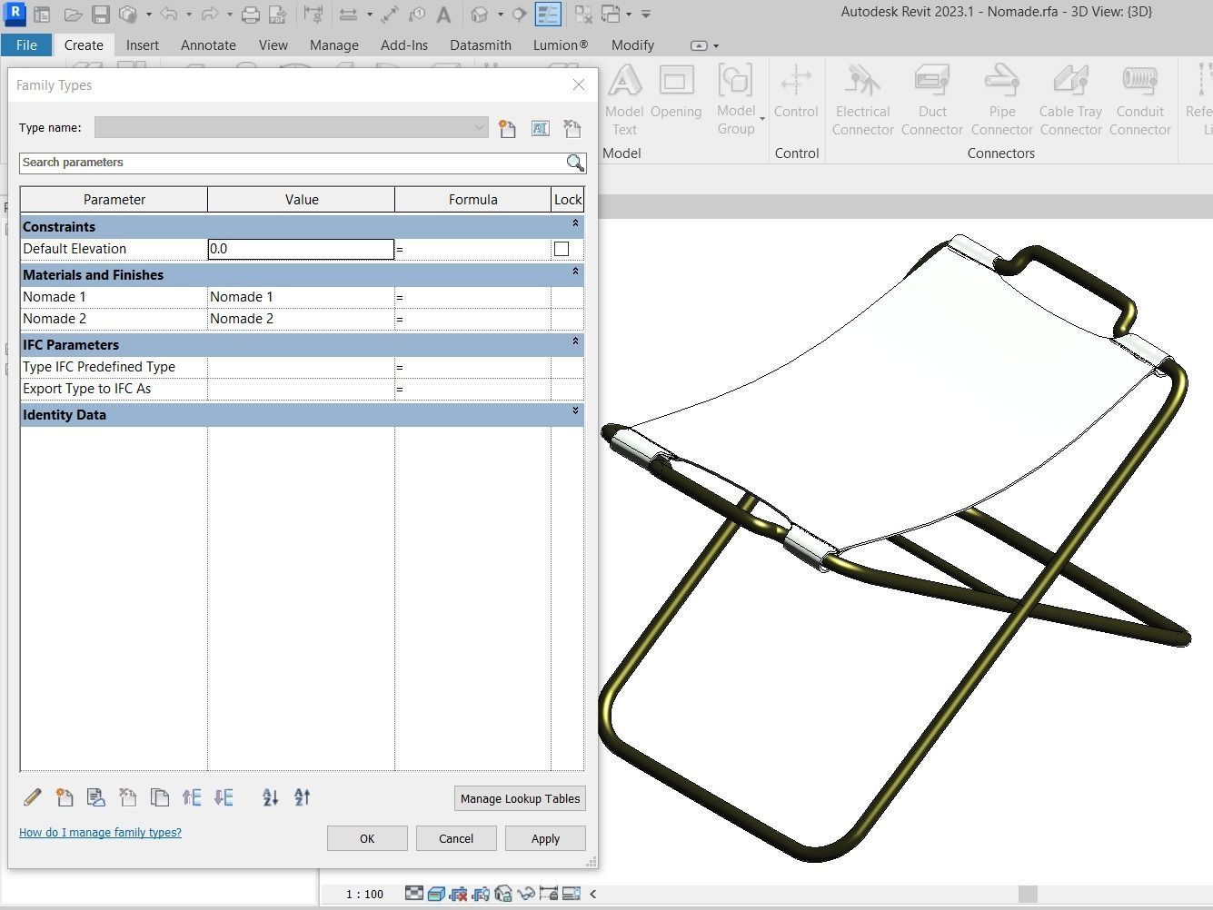
Task: Click the Apply button in Family Types
Action: [545, 838]
